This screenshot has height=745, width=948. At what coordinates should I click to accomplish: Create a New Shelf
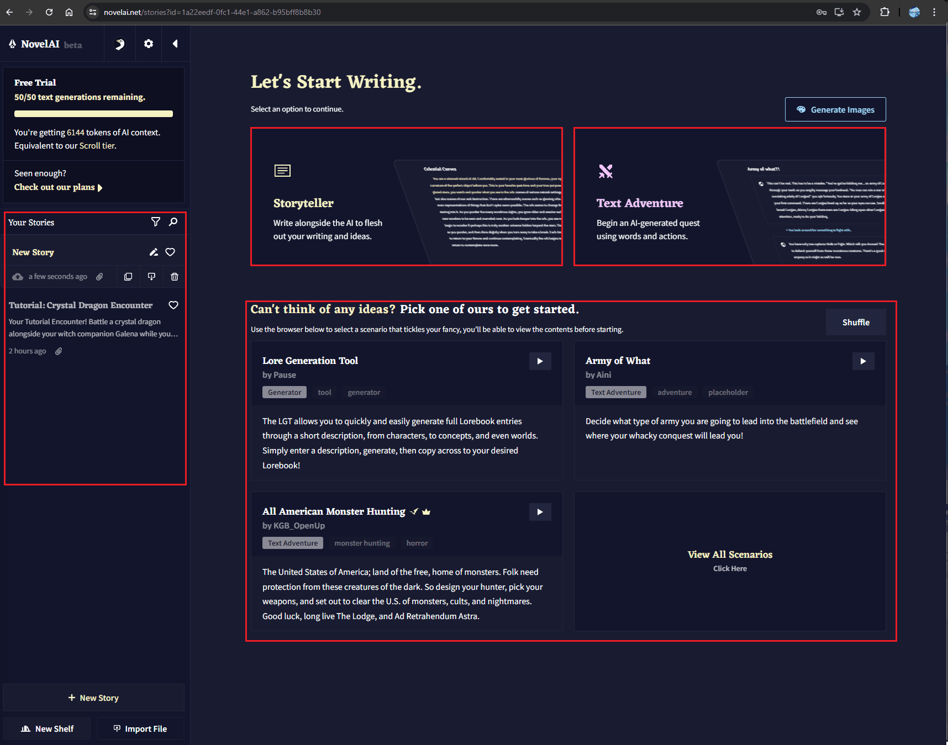(47, 728)
